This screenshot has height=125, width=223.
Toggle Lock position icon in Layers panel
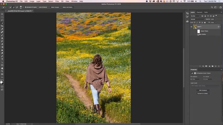pyautogui.click(x=200, y=23)
